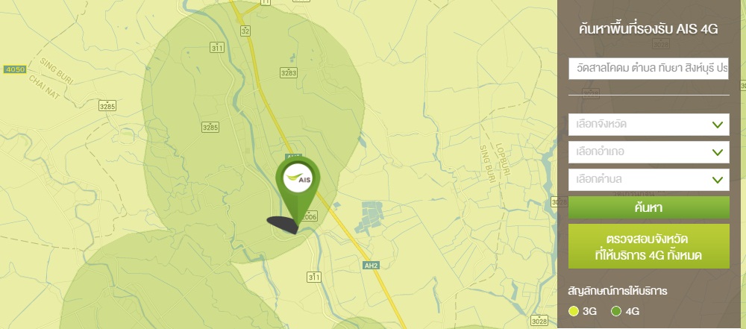
Task: Click the route 2006 shield beside the pin
Action: tap(310, 217)
